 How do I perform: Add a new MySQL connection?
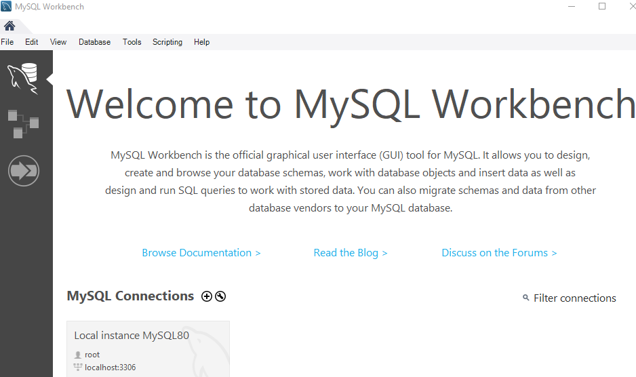pos(207,296)
